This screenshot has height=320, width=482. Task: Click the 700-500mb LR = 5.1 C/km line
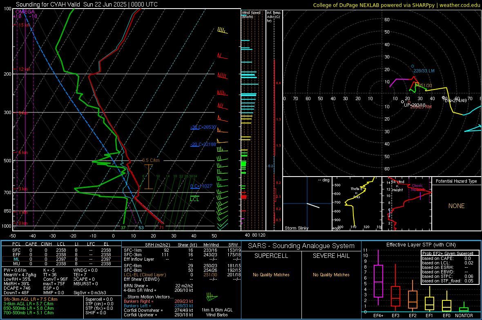tap(29, 313)
